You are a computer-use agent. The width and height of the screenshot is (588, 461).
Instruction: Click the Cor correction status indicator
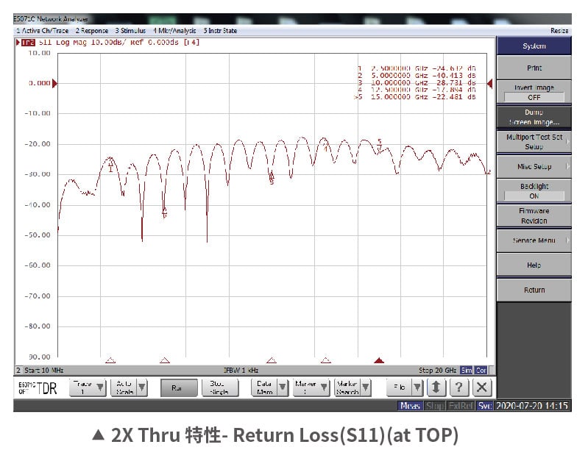point(481,371)
